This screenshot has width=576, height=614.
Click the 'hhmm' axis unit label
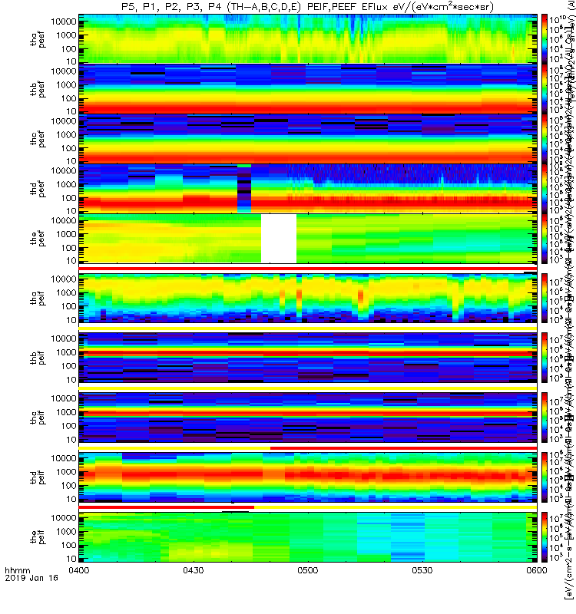[18, 570]
